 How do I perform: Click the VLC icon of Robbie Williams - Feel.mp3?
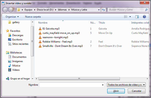(x=40, y=42)
